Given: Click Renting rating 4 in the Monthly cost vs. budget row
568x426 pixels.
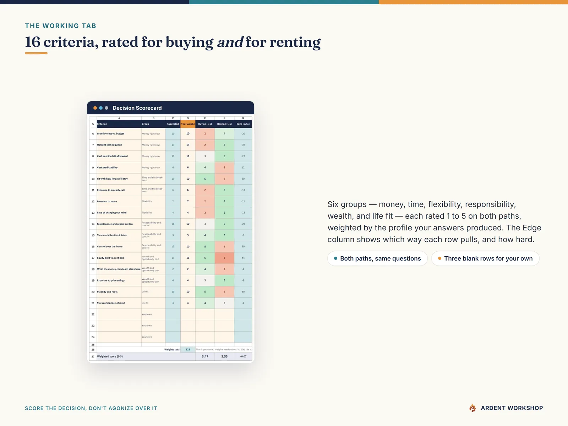Looking at the screenshot, I should [x=224, y=134].
